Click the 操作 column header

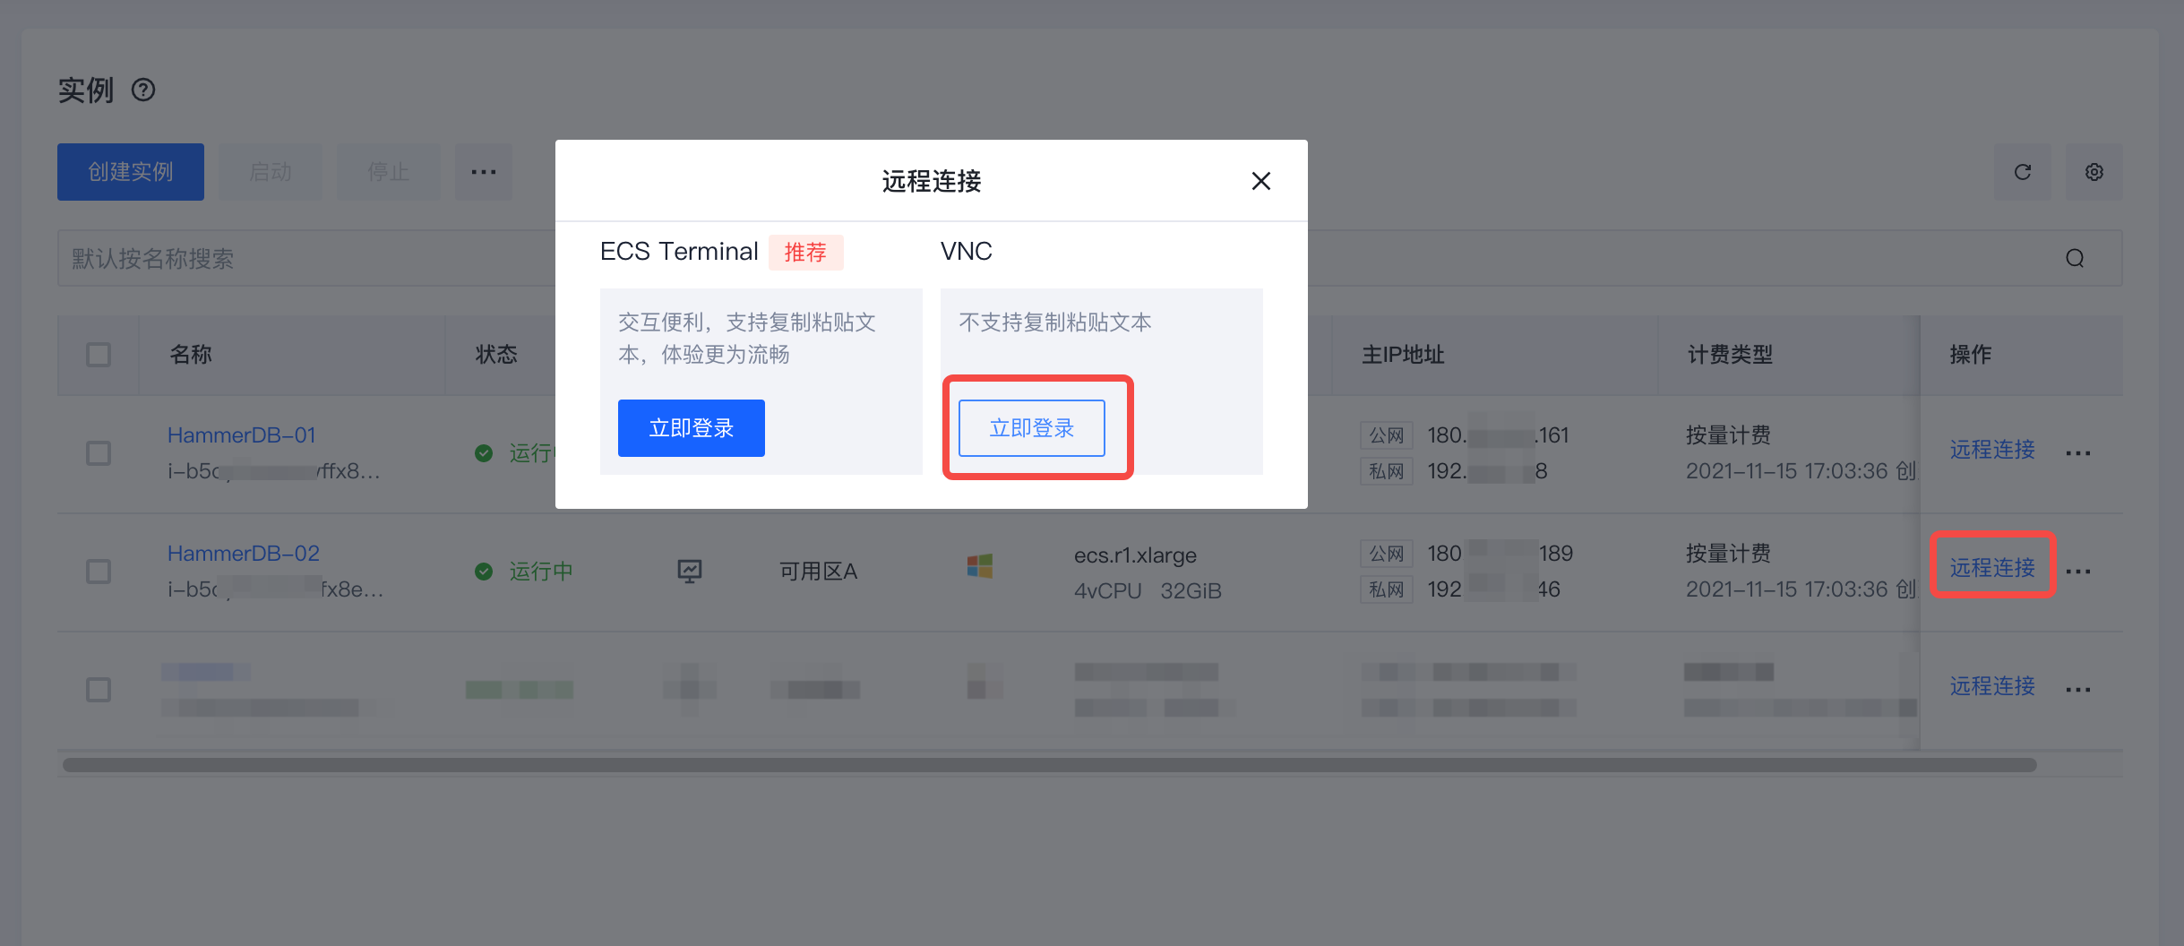[x=1971, y=355]
